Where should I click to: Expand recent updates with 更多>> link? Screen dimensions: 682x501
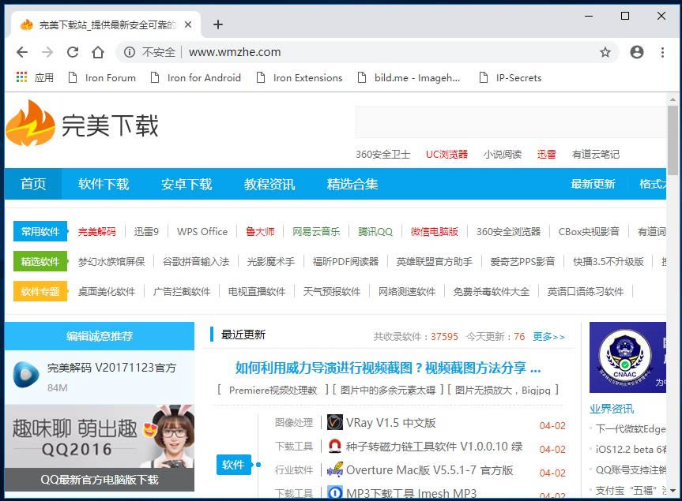coord(548,336)
